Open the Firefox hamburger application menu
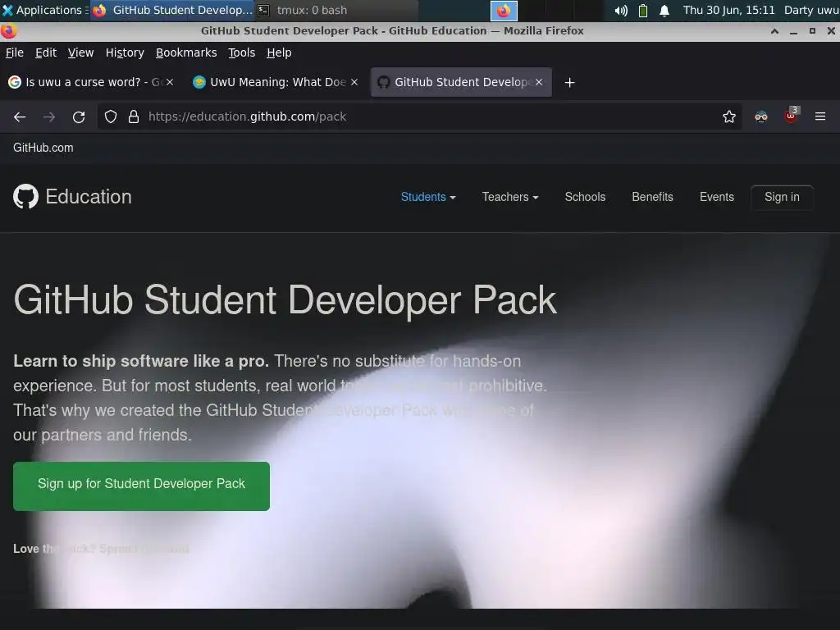 tap(820, 116)
